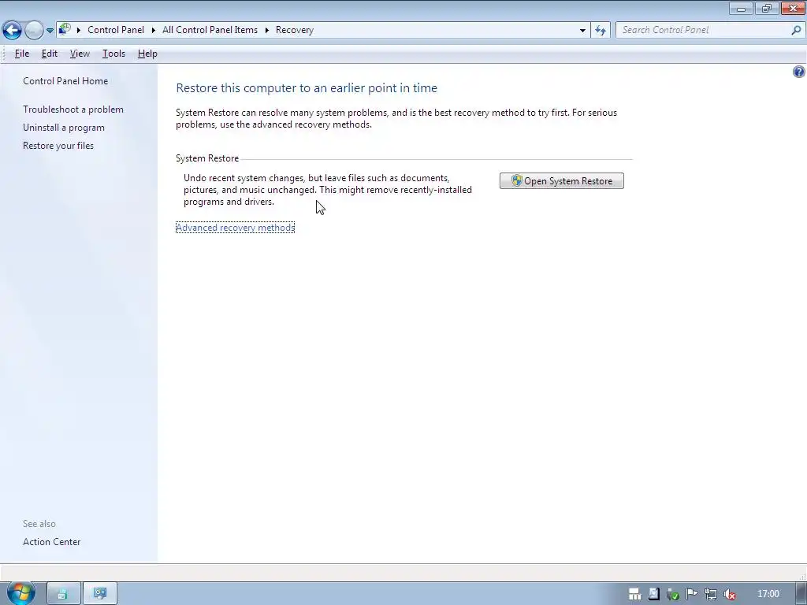Click first pinned taskbar application icon
This screenshot has width=807, height=605.
(x=64, y=594)
